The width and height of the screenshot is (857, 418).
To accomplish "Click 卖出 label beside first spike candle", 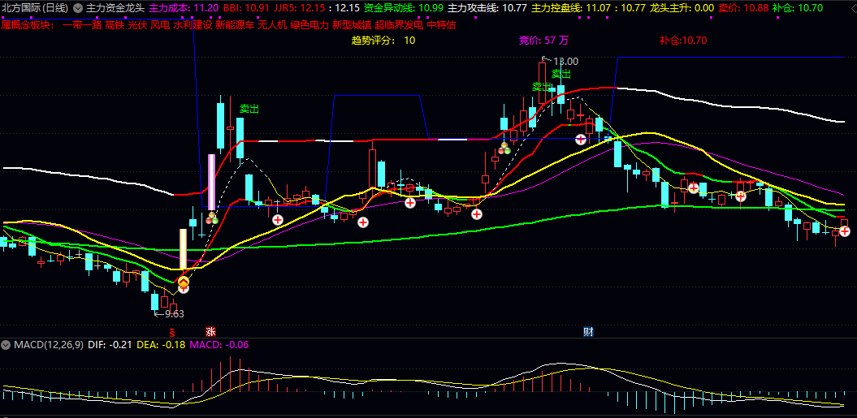I will tap(249, 110).
